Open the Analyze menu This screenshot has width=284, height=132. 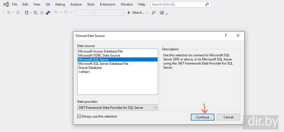76,4
